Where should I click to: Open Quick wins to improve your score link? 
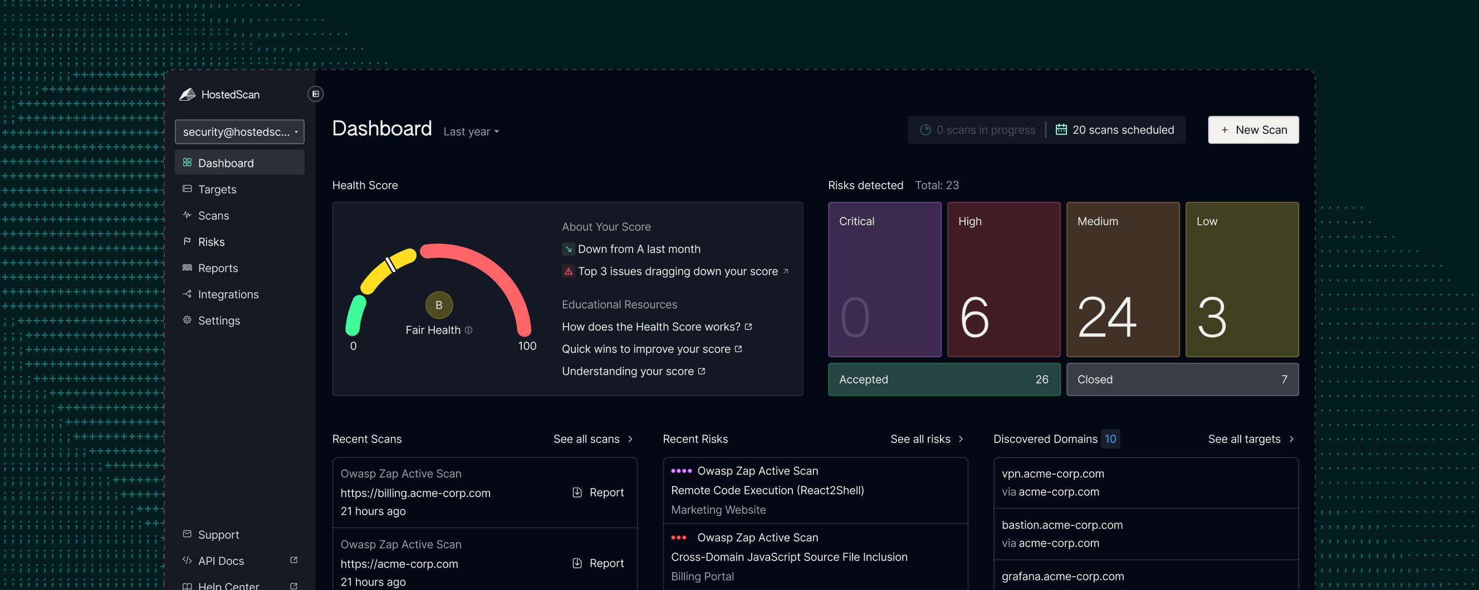[x=646, y=348]
